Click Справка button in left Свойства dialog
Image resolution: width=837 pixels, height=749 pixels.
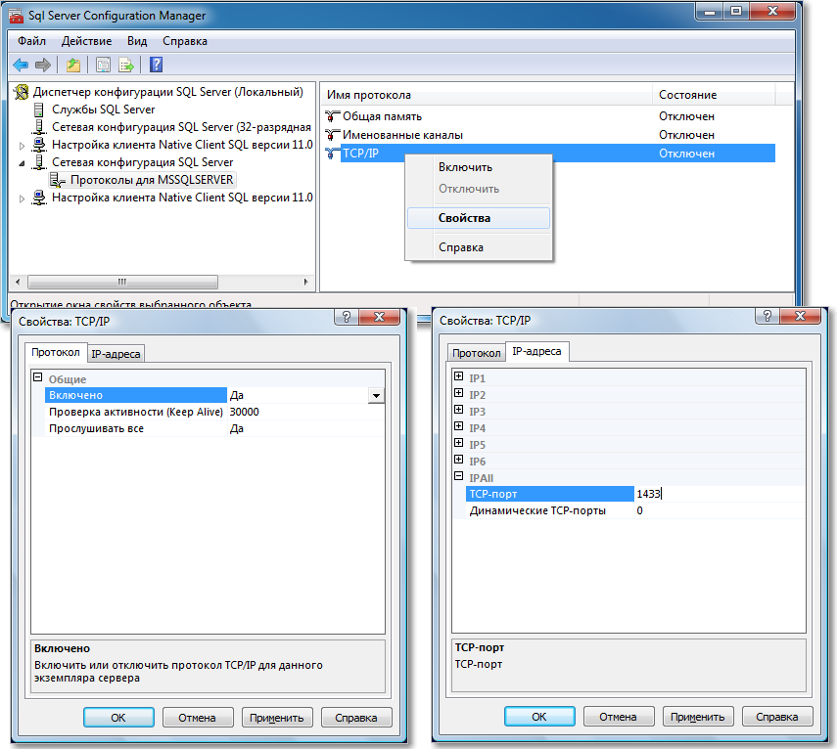(356, 718)
